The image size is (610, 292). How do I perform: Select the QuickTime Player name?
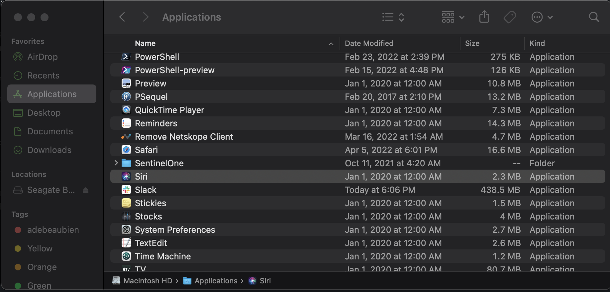pos(169,110)
